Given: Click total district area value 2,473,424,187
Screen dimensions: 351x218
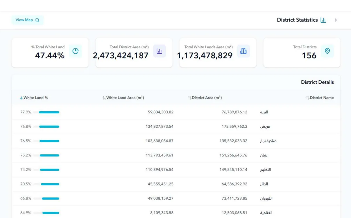Looking at the screenshot, I should (x=121, y=55).
